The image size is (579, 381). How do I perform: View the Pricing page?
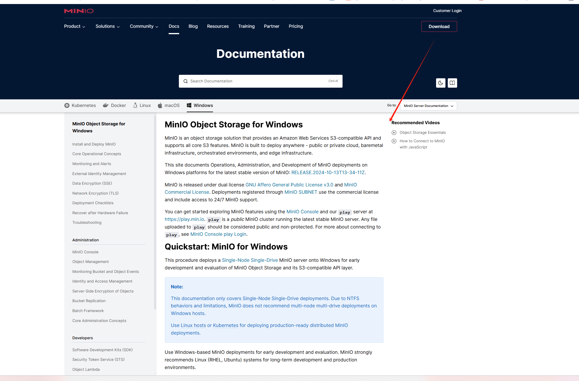[x=296, y=26]
